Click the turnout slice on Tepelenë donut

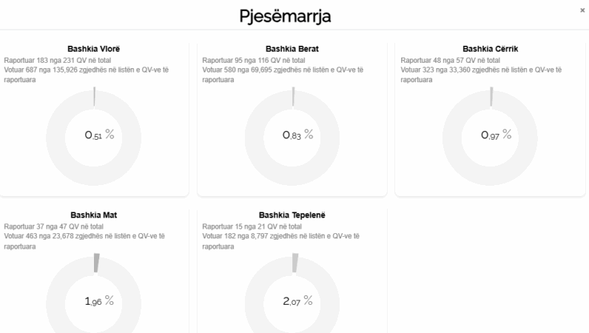pyautogui.click(x=294, y=263)
